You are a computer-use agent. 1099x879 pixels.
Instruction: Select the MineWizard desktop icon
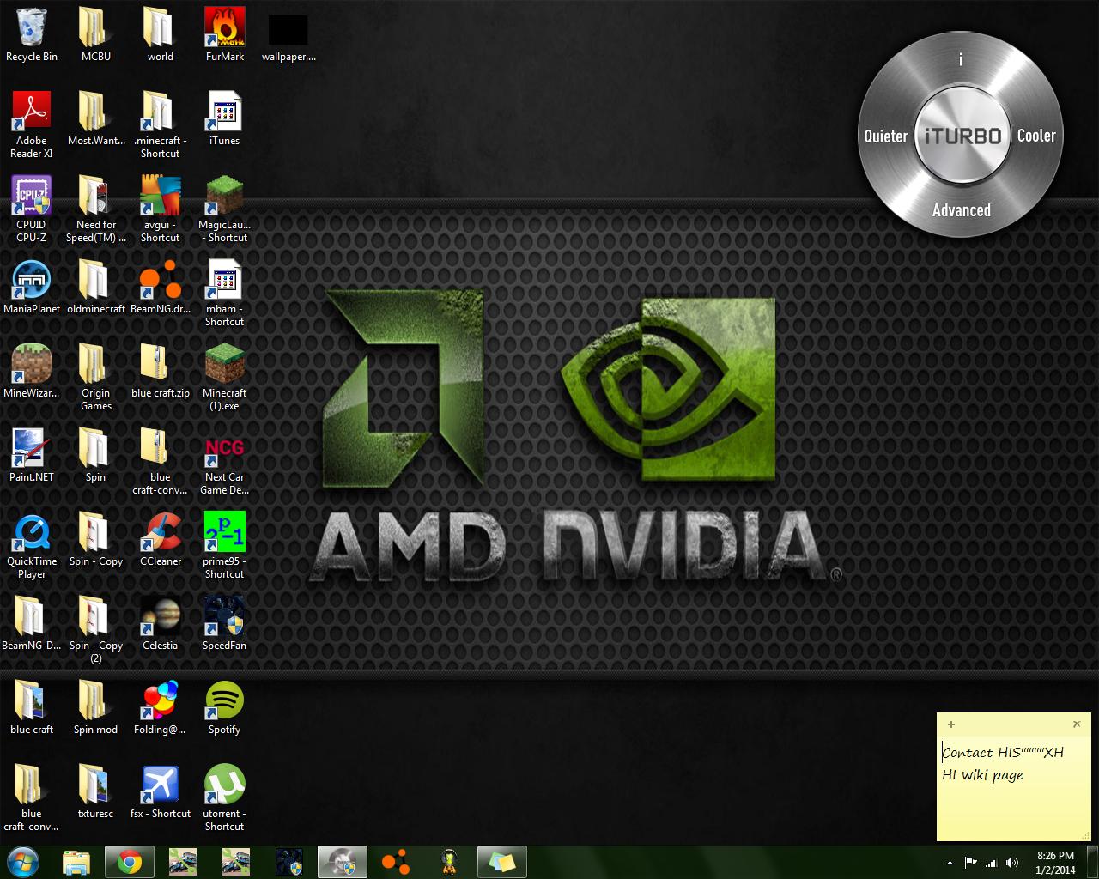click(32, 372)
